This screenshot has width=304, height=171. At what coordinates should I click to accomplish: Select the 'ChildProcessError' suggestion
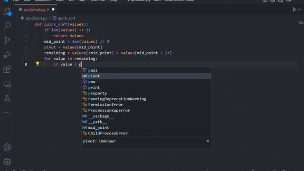146,133
